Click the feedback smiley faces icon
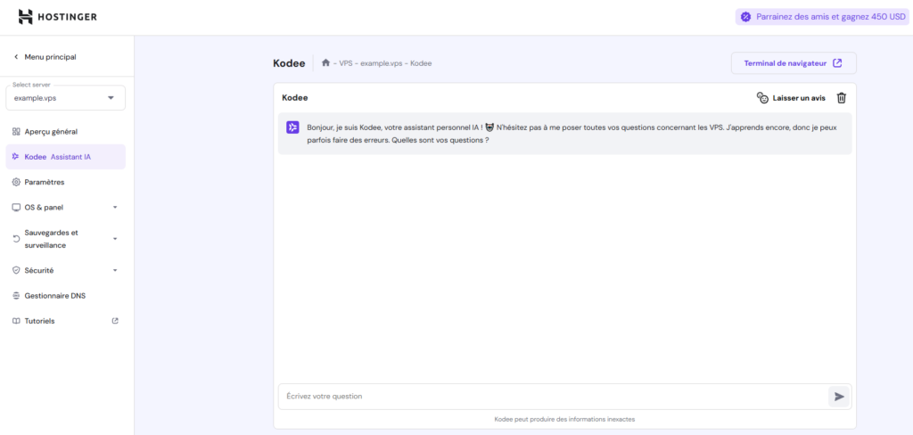 click(762, 98)
